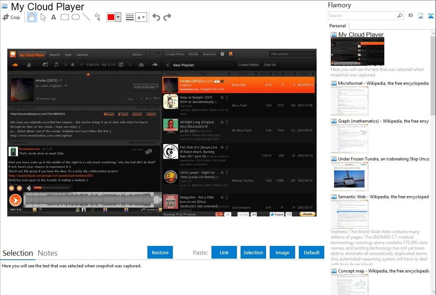Image resolution: width=436 pixels, height=295 pixels.
Task: Select the freehand scribble tool
Action: pyautogui.click(x=98, y=17)
